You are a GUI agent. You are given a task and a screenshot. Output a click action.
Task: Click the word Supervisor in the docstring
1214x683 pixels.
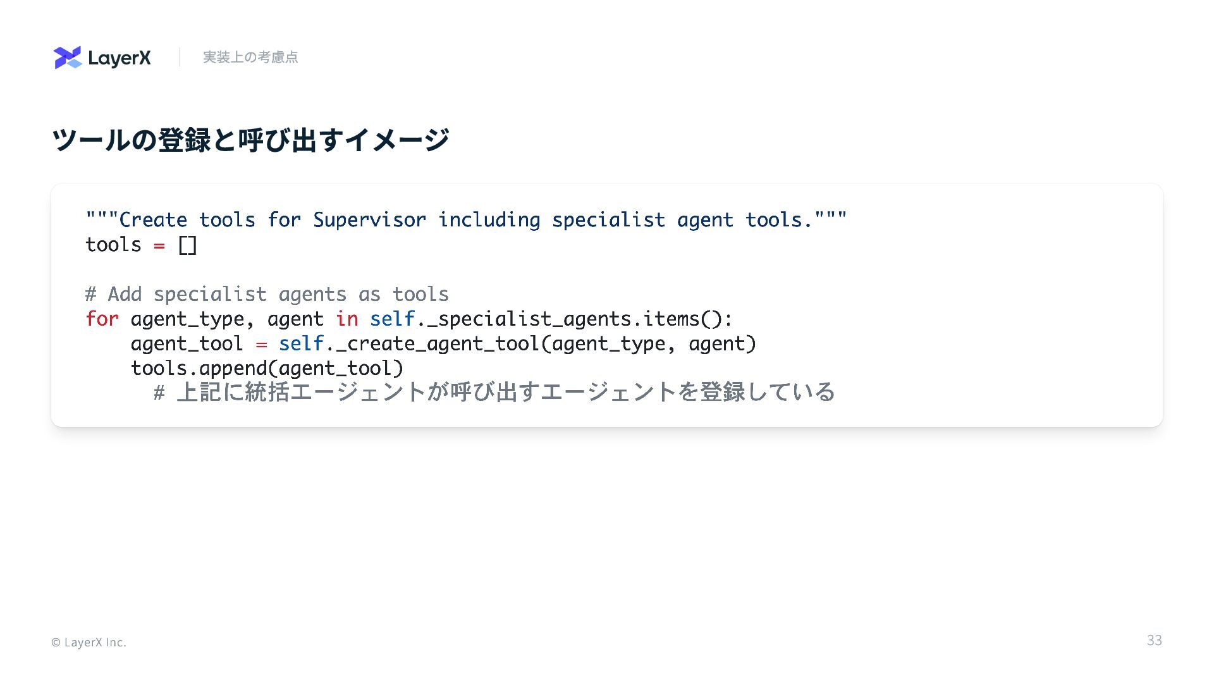[x=369, y=220]
